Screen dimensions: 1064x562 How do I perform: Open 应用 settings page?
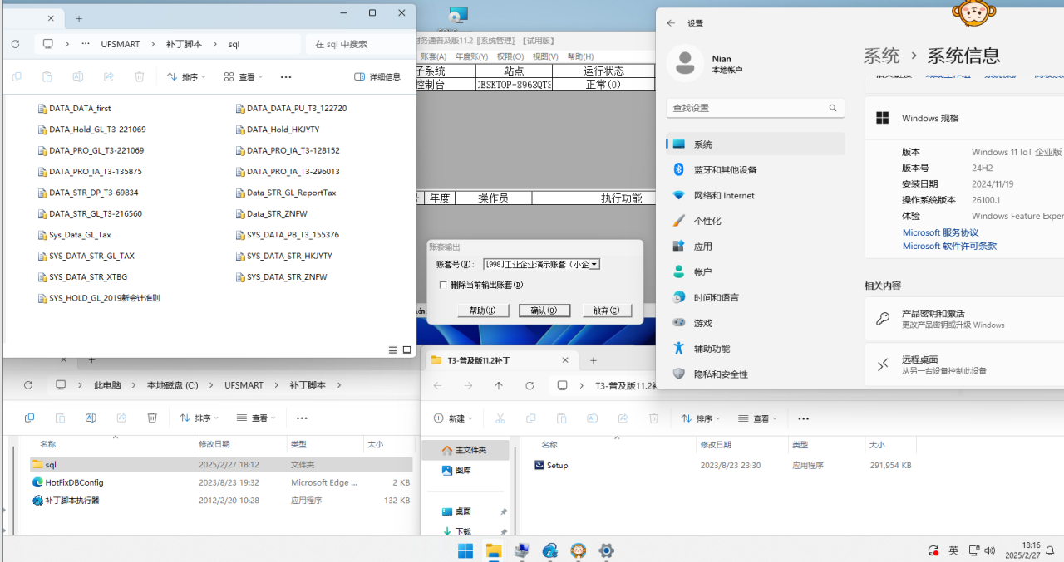[x=756, y=247]
